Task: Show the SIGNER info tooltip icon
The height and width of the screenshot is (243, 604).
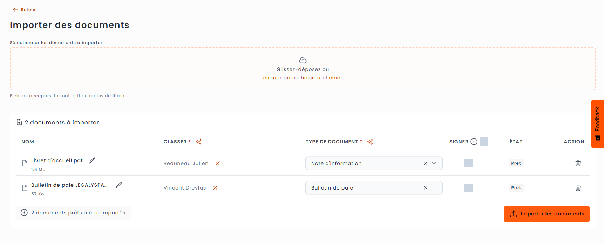Action: [x=474, y=142]
